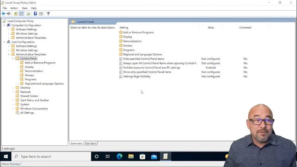The width and height of the screenshot is (297, 167).
Task: Click the Add or Remove Programs folder icon in right pane
Action: tap(121, 32)
